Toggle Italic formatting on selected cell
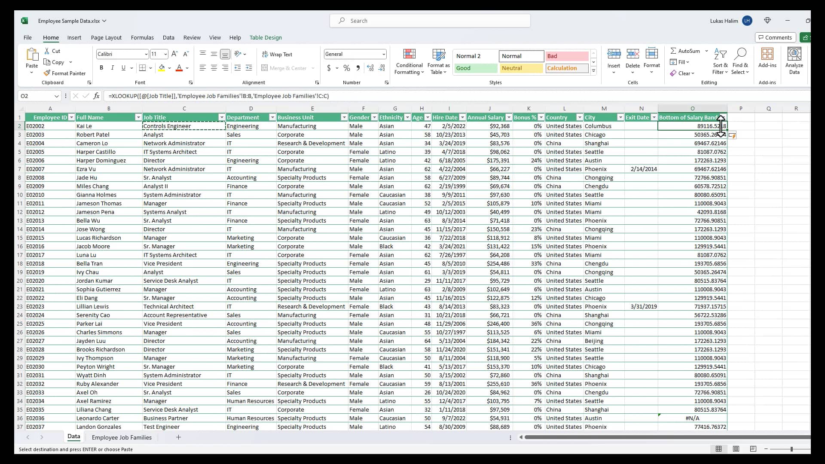 click(112, 68)
